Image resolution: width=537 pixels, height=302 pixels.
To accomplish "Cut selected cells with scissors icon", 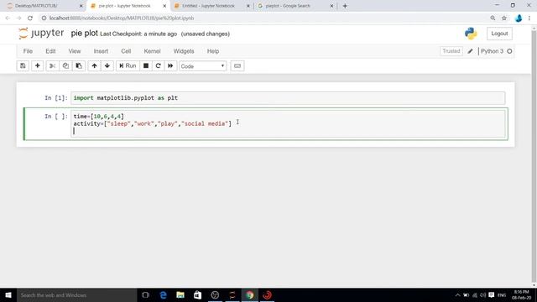I will click(x=52, y=65).
